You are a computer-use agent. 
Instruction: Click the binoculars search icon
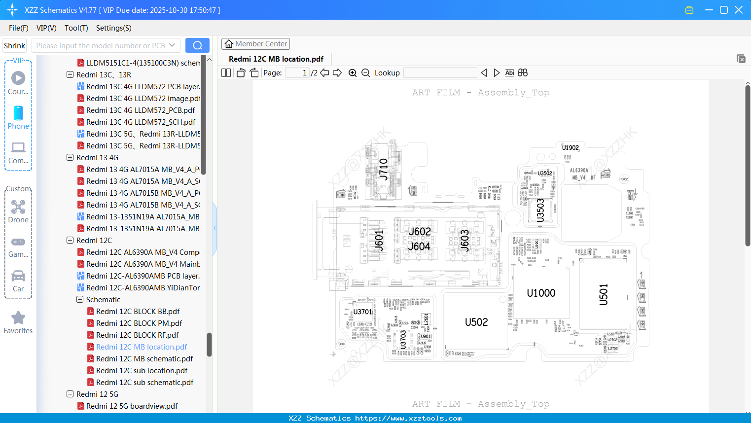pos(523,73)
